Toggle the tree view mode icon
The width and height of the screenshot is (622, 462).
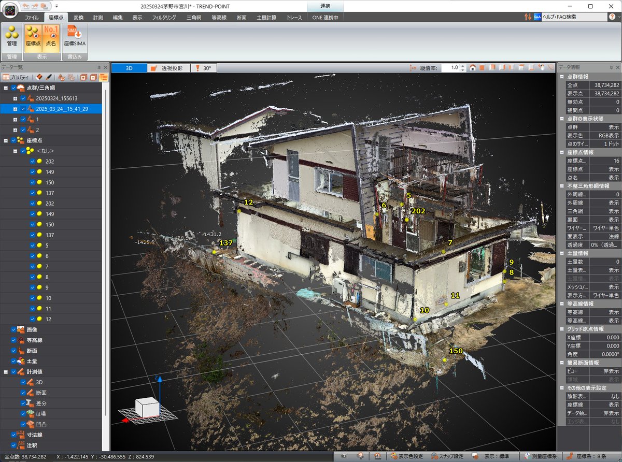click(x=103, y=77)
